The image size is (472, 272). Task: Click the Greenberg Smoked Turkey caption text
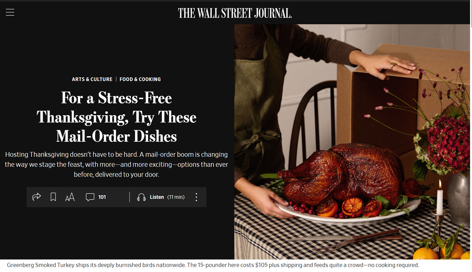[213, 265]
